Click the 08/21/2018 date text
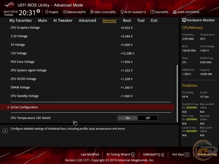The image size is (219, 164). [11, 12]
